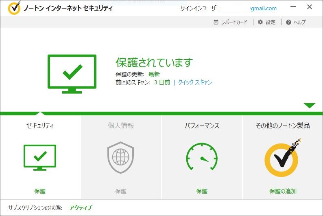
Task: Start a クイック スキャン quick scan
Action: (195, 82)
